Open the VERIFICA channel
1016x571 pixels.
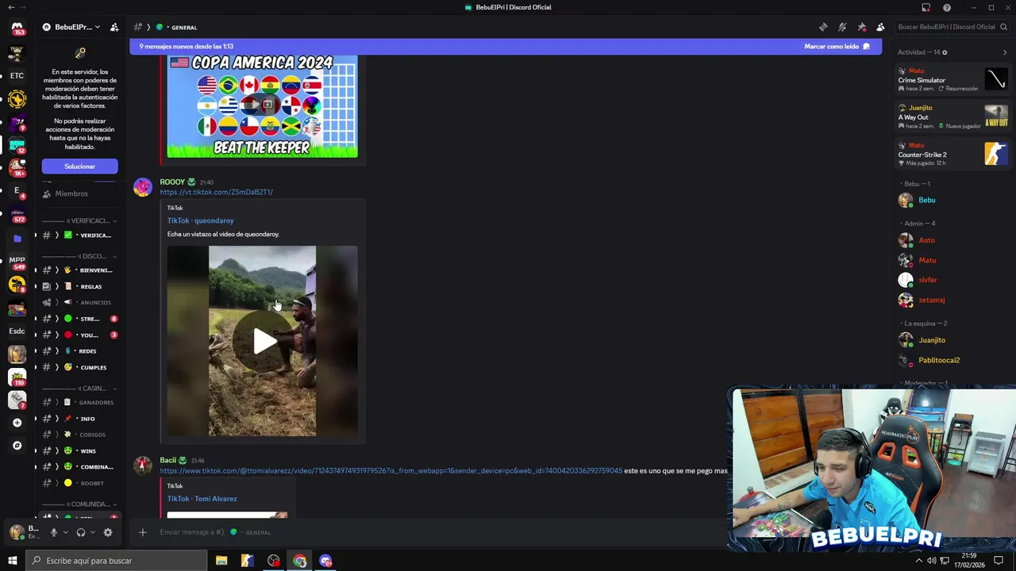pos(79,236)
